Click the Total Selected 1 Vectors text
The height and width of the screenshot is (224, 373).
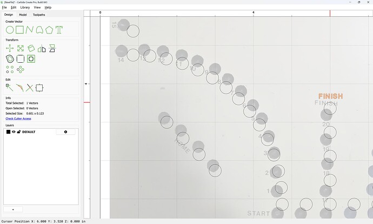(22, 103)
